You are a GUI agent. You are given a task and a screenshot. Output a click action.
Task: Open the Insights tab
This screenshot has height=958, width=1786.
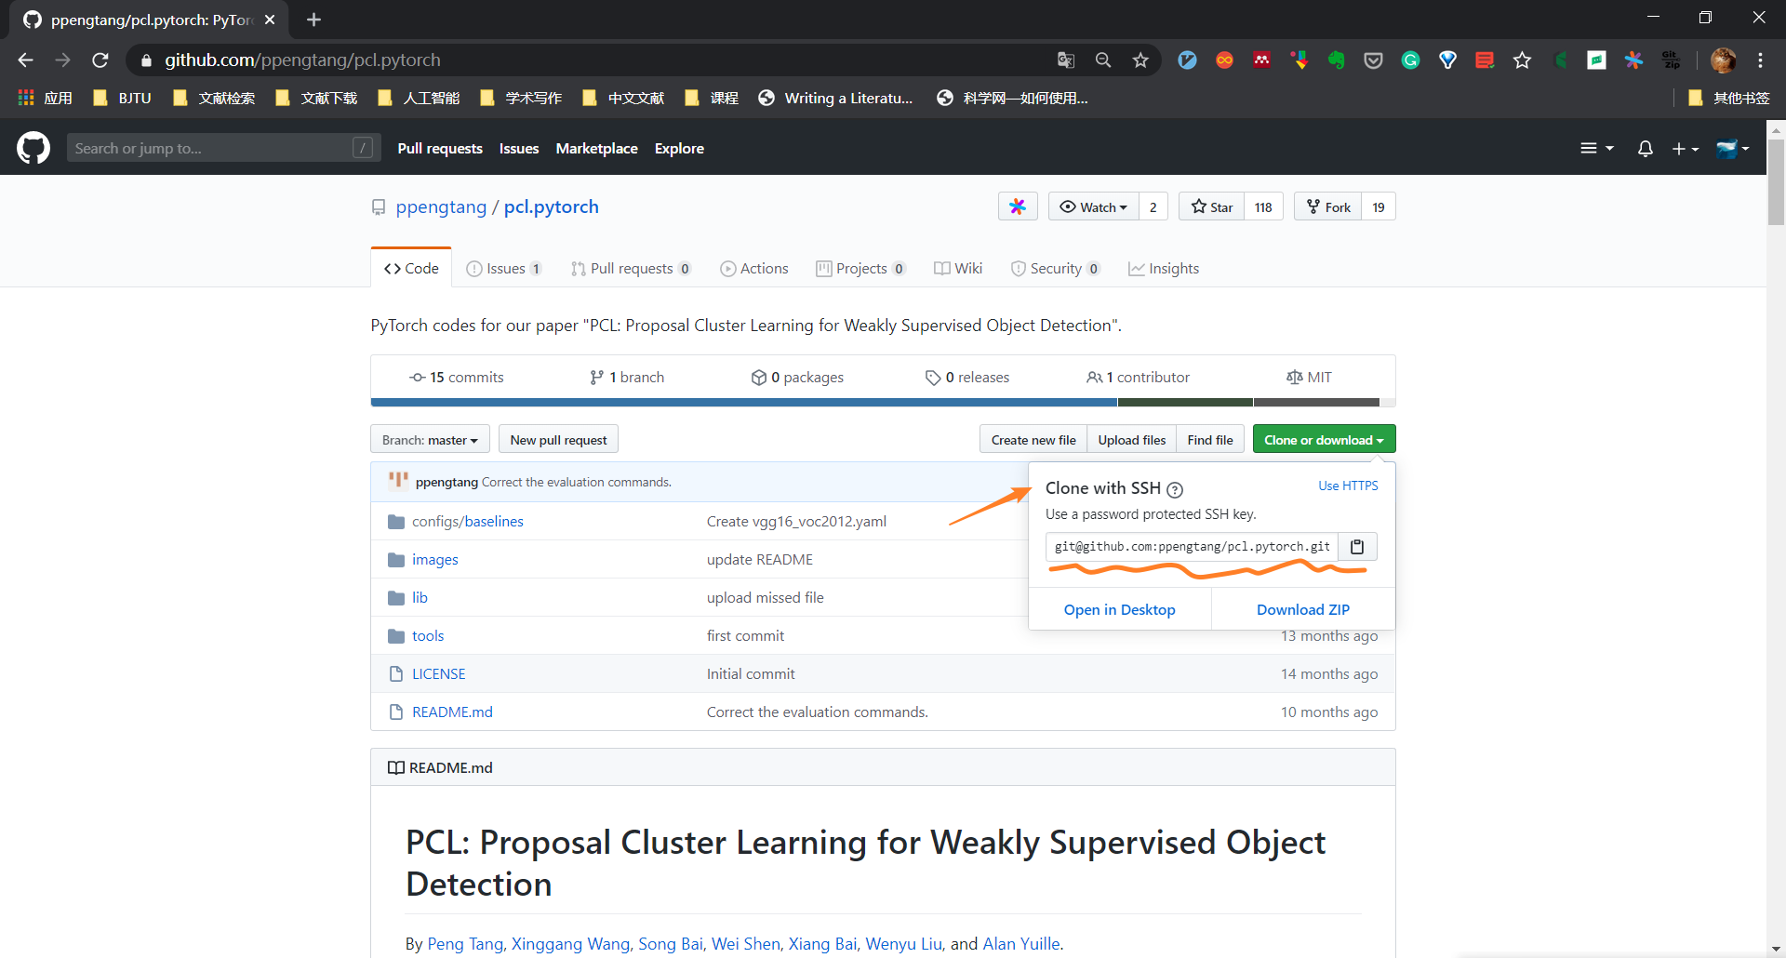click(x=1164, y=269)
